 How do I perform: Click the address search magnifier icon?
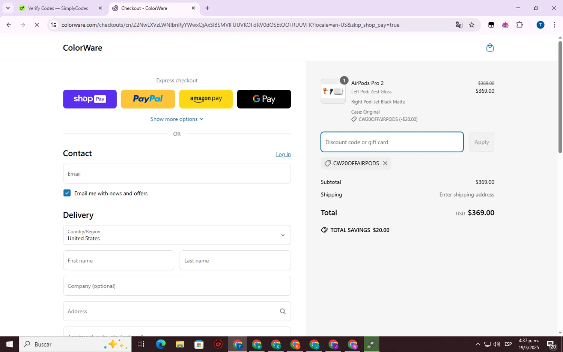(x=283, y=311)
